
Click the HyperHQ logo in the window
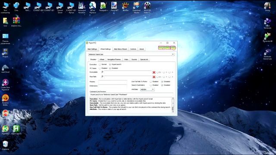pyautogui.click(x=167, y=48)
